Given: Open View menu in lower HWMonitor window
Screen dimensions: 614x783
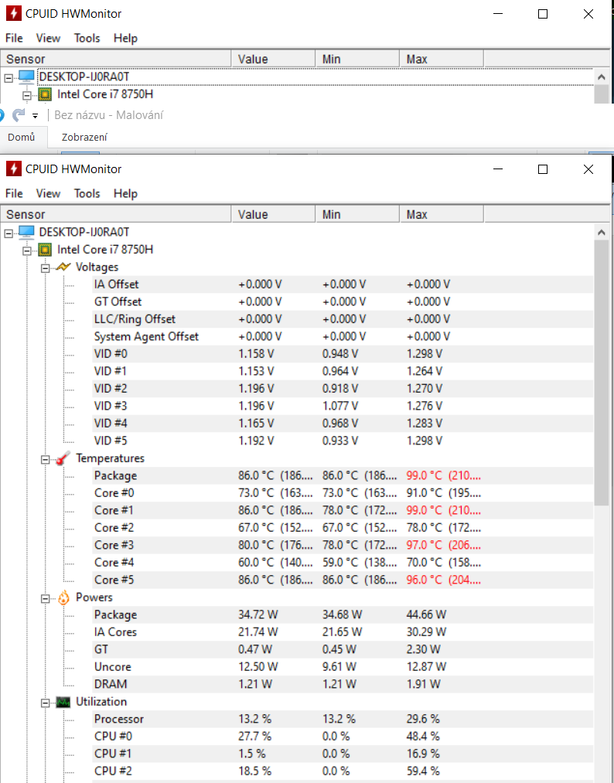Looking at the screenshot, I should pos(48,193).
